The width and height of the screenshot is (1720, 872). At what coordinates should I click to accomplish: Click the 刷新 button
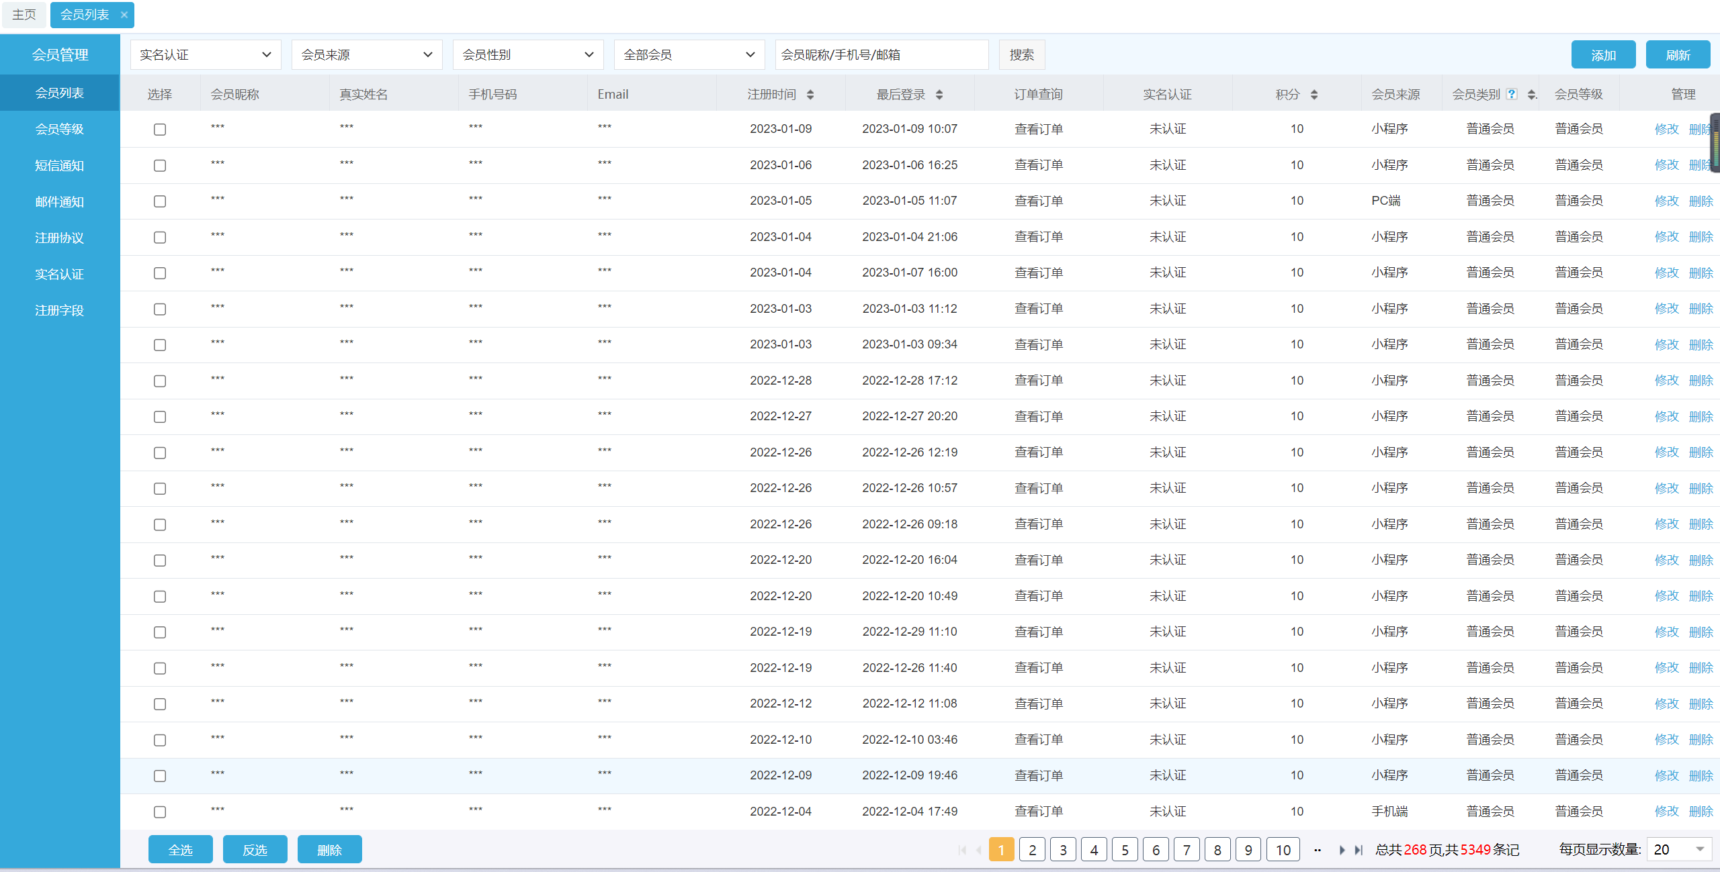[1678, 55]
